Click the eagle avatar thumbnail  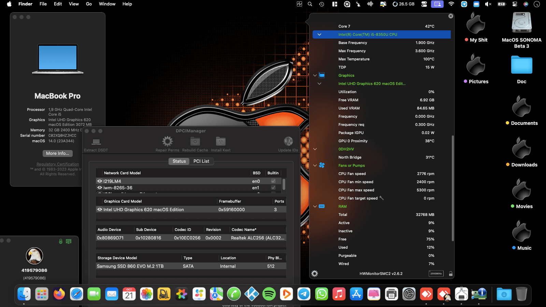34,256
